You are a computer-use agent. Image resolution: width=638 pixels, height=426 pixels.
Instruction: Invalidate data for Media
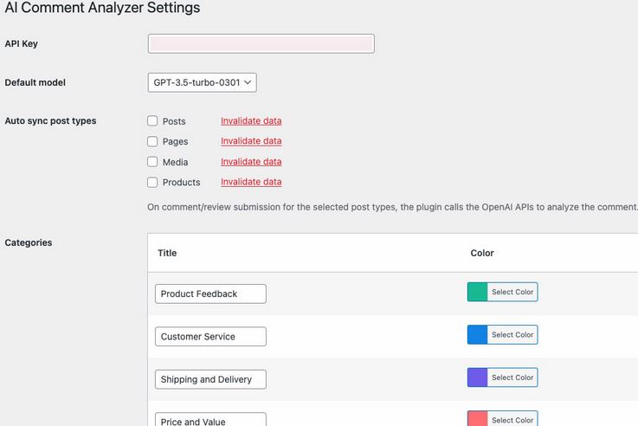tap(251, 162)
